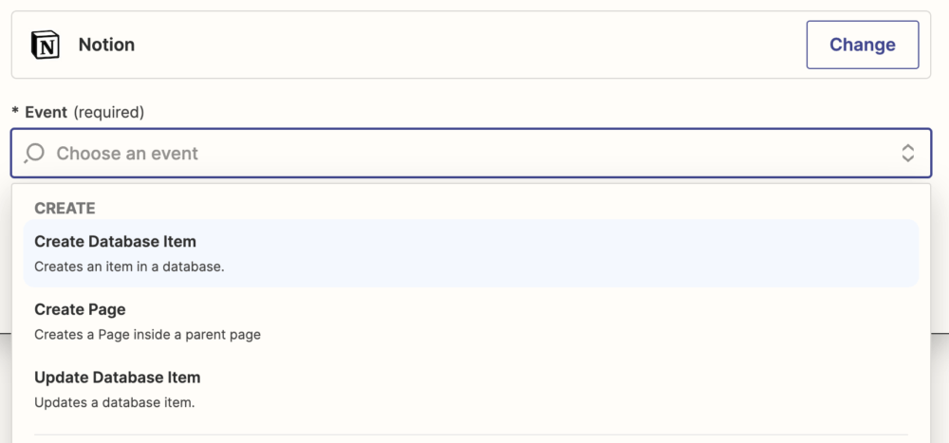Screen dimensions: 949x443
Task: Click the Notion app logo icon
Action: tap(45, 45)
